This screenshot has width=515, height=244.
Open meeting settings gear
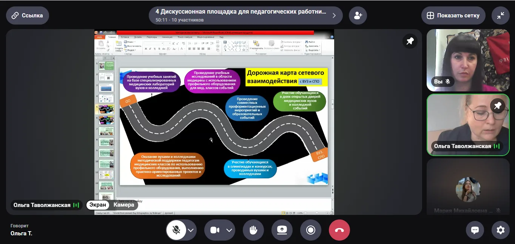501,230
